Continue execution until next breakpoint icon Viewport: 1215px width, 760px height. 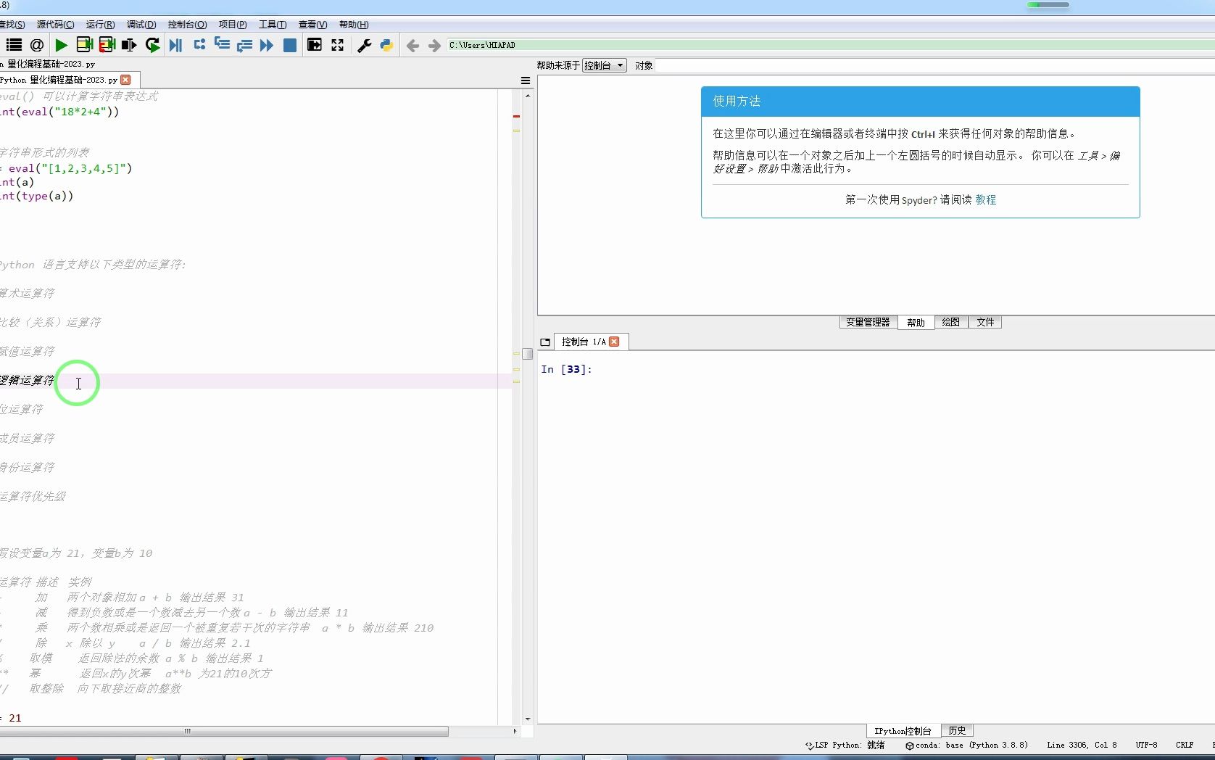(x=267, y=45)
